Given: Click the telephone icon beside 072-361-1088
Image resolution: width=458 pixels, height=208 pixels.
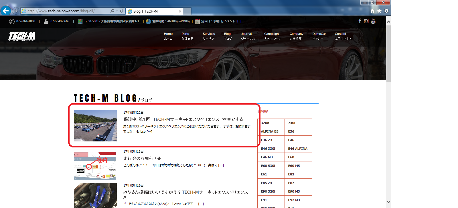Looking at the screenshot, I should pos(12,21).
